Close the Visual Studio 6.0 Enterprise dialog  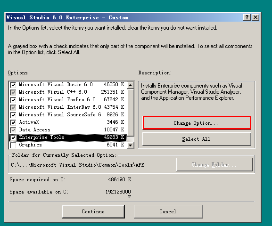click(x=256, y=17)
